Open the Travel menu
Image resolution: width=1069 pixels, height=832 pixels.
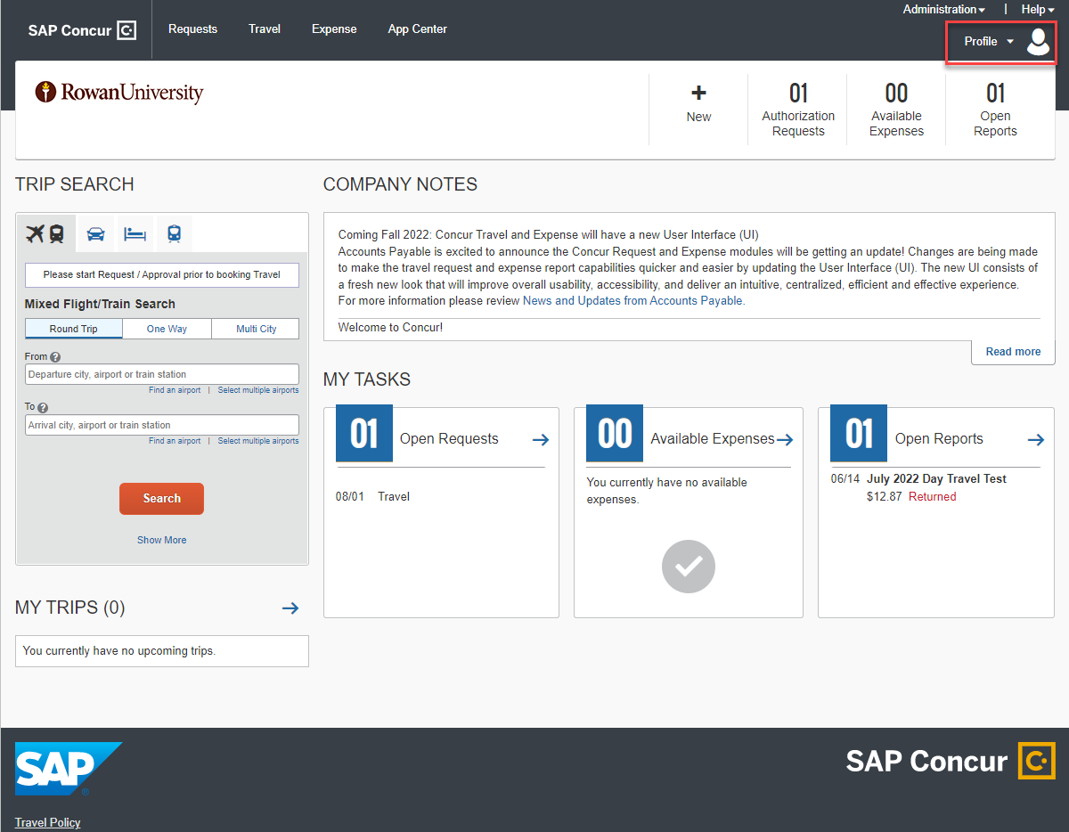(265, 29)
